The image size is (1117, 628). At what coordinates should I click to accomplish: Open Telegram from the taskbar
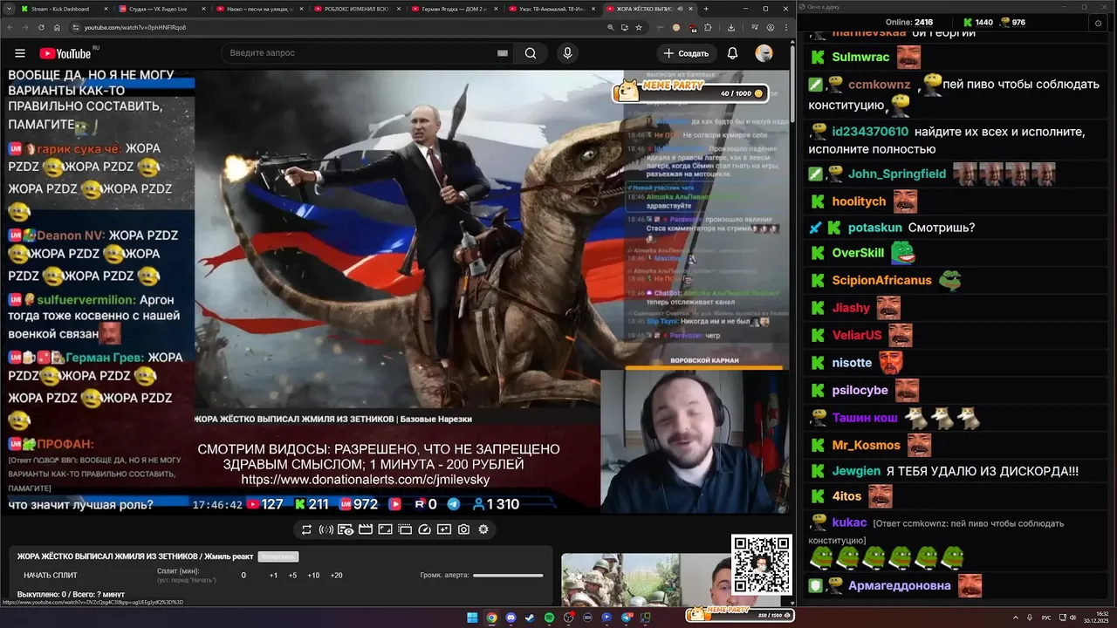point(627,618)
